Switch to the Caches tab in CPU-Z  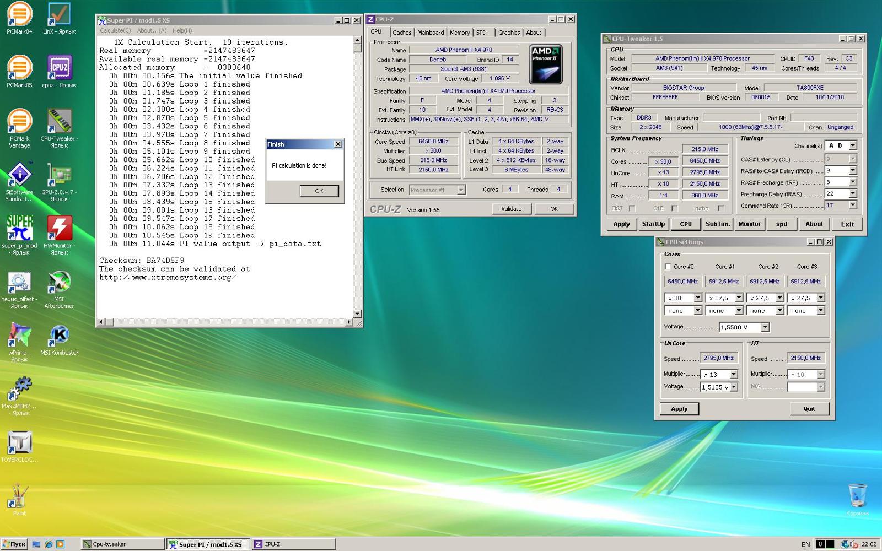[402, 33]
